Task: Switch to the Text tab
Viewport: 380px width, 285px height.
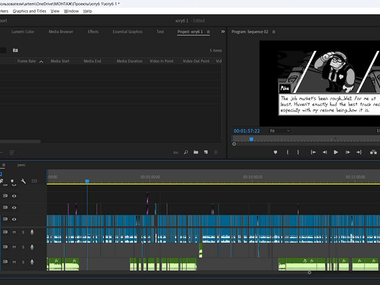Action: pyautogui.click(x=160, y=32)
